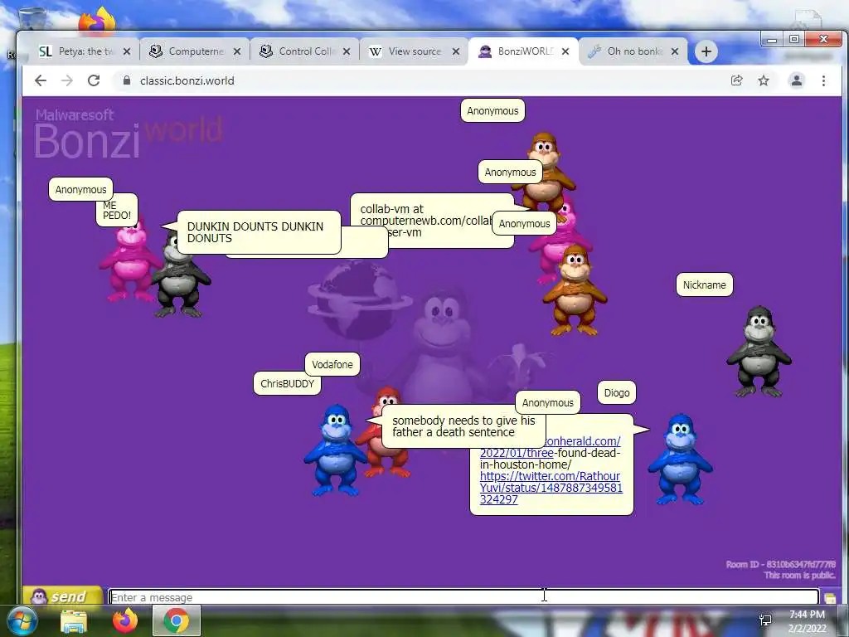Viewport: 849px width, 637px height.
Task: Click the blue Bonzi named Diogo
Action: click(680, 459)
